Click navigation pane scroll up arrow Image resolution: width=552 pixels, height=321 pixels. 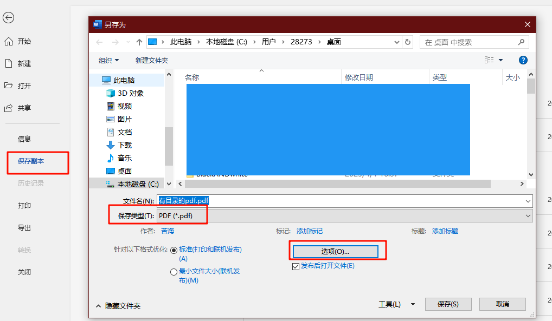[169, 74]
